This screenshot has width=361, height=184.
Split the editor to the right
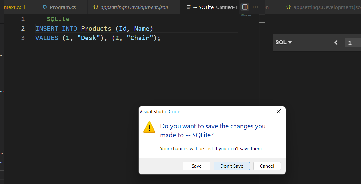pyautogui.click(x=245, y=7)
